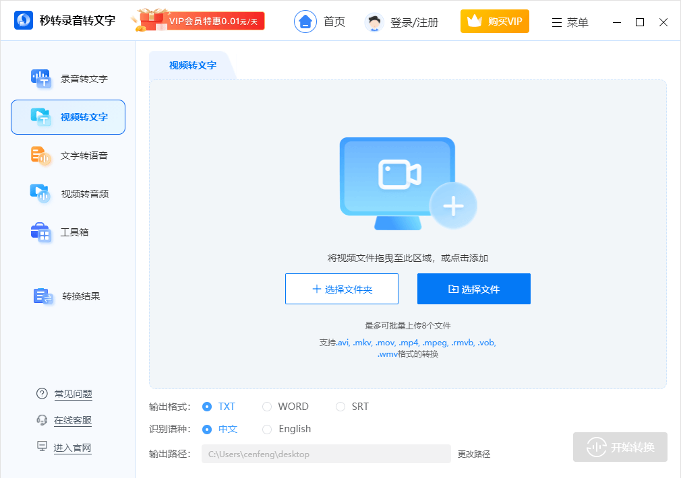Click the 常见问题 question mark icon
Image resolution: width=681 pixels, height=478 pixels.
point(42,393)
